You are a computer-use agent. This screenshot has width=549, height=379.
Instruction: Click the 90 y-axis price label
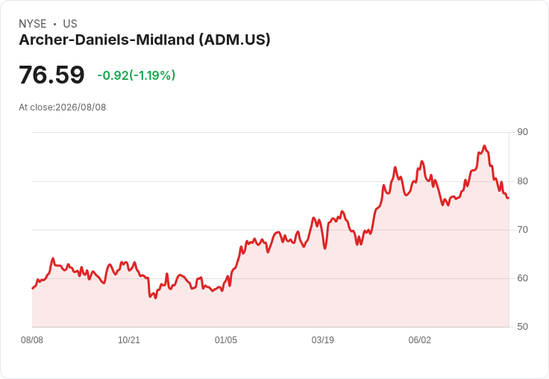[x=522, y=132]
